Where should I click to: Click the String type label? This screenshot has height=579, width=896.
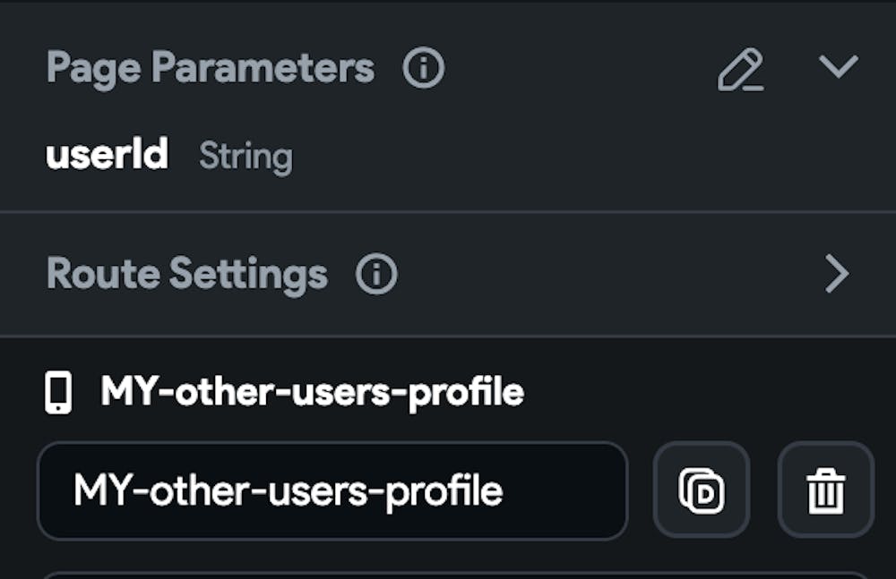point(246,157)
